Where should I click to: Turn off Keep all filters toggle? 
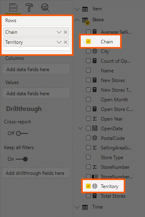click(22, 159)
